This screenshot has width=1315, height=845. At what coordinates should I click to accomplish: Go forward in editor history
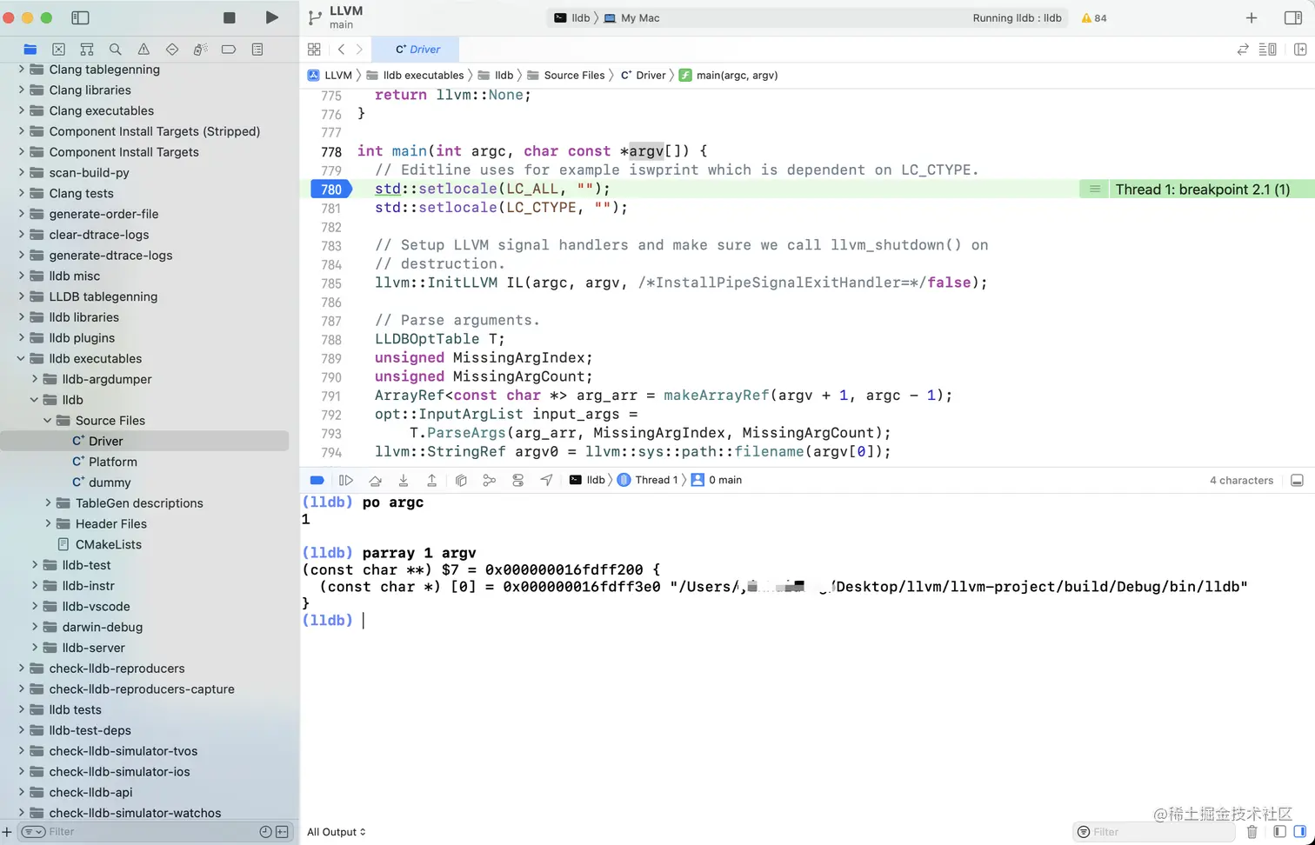pyautogui.click(x=359, y=50)
